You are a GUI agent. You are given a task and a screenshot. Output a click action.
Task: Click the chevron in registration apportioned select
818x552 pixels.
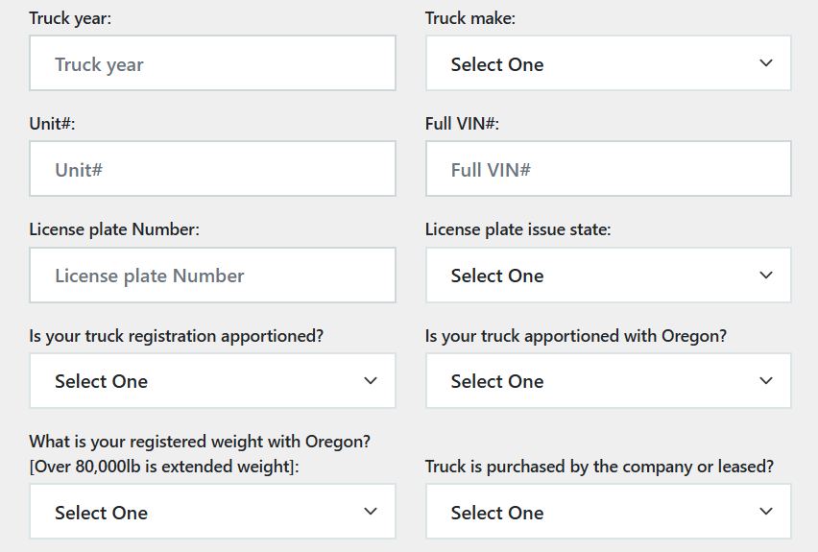pos(371,381)
